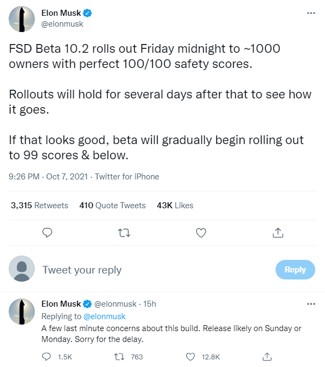Share the delay reply tweet
This screenshot has height=367, width=325.
267,357
